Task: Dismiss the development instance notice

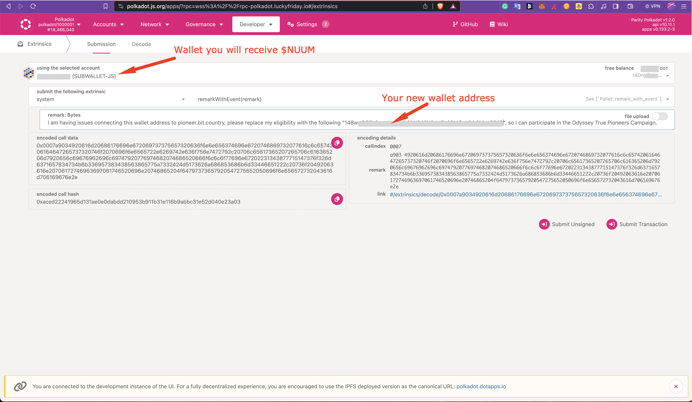Action: pos(676,387)
